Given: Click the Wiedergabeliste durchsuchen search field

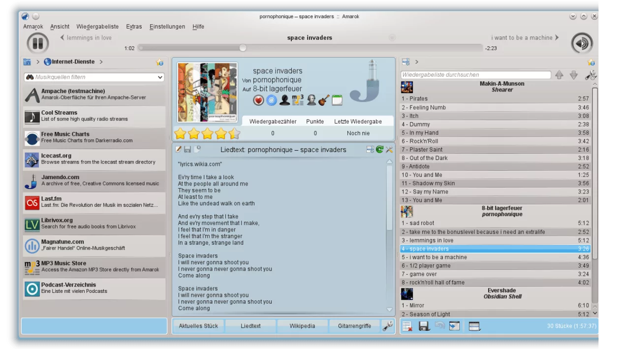Looking at the screenshot, I should click(476, 75).
